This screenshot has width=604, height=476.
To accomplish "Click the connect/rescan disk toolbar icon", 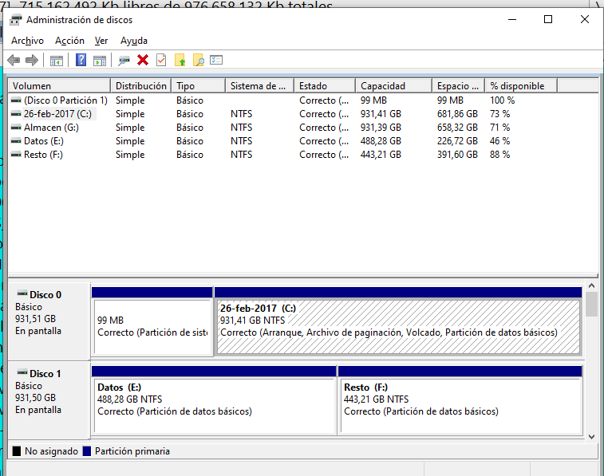I will [x=124, y=60].
